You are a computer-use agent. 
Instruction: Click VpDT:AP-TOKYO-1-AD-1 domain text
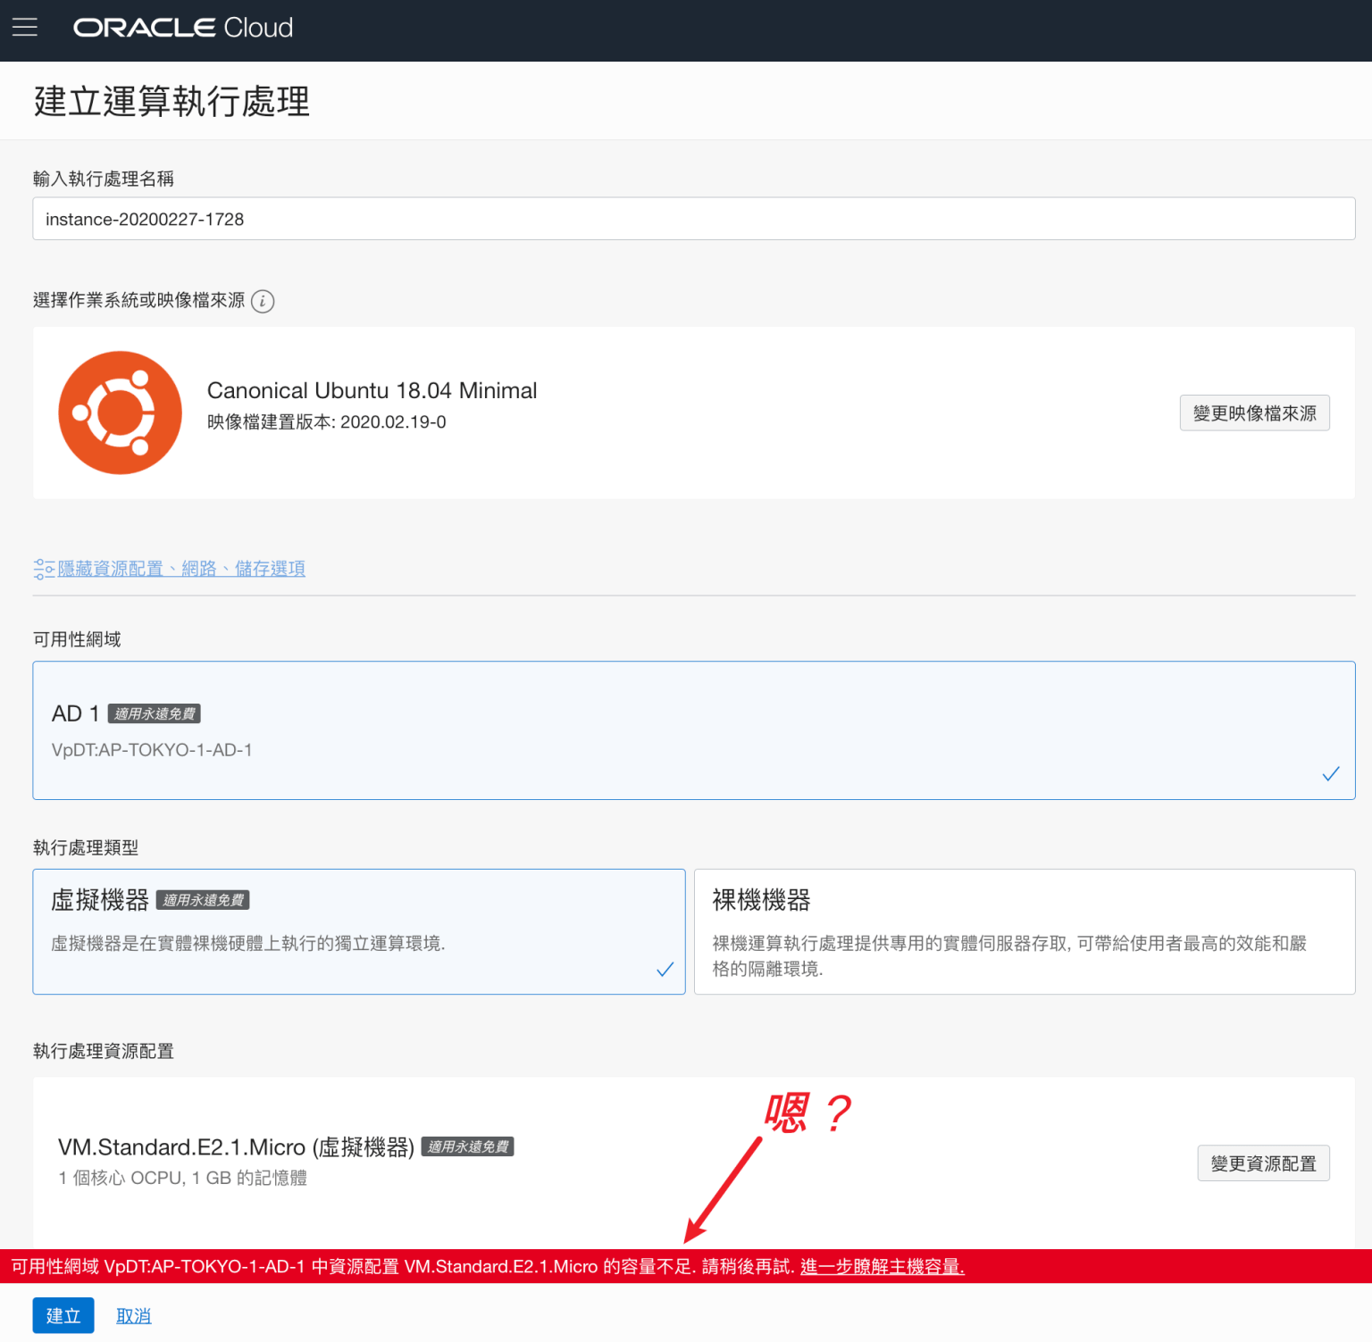tap(152, 751)
